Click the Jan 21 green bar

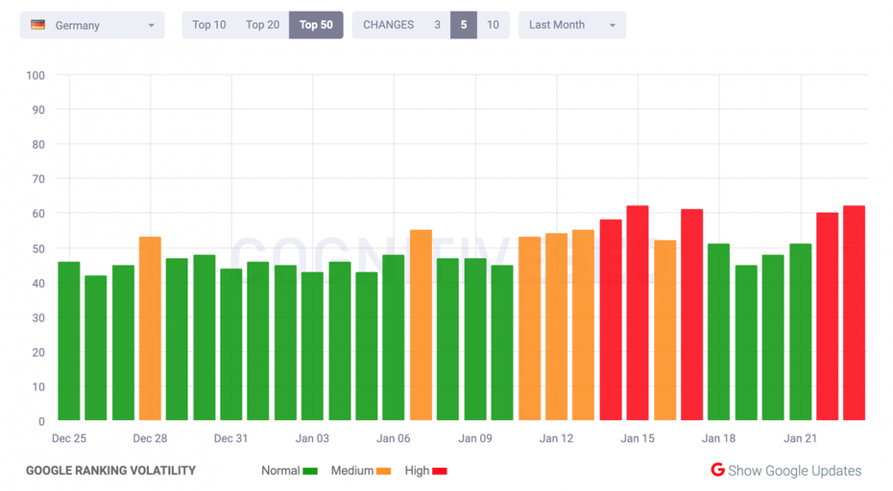tap(800, 332)
